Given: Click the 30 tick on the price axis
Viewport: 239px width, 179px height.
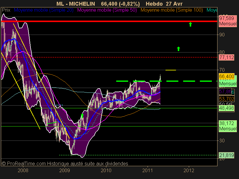Looking at the screenshot, I should [x=222, y=141].
